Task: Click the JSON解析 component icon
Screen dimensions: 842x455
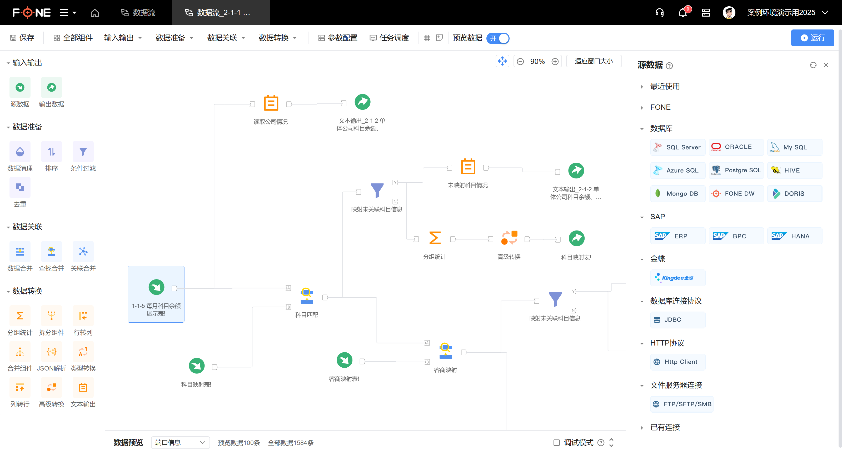Action: pyautogui.click(x=51, y=351)
